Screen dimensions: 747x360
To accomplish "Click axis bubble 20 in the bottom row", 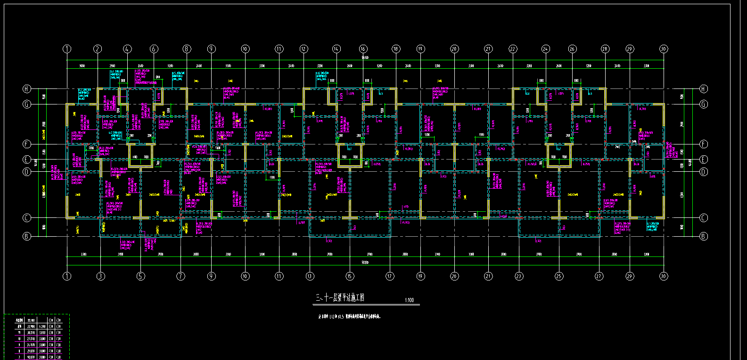I will 454,276.
